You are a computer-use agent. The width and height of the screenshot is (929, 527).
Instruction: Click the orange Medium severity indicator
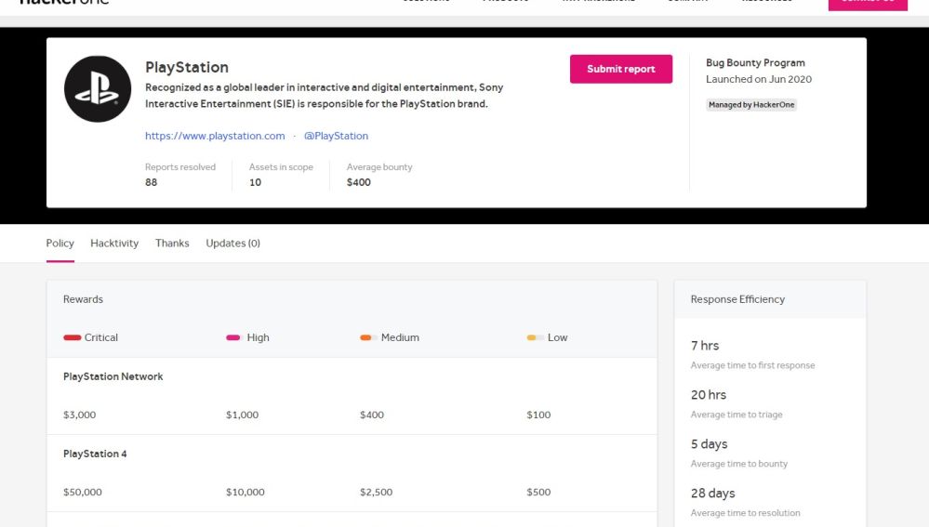pos(368,337)
